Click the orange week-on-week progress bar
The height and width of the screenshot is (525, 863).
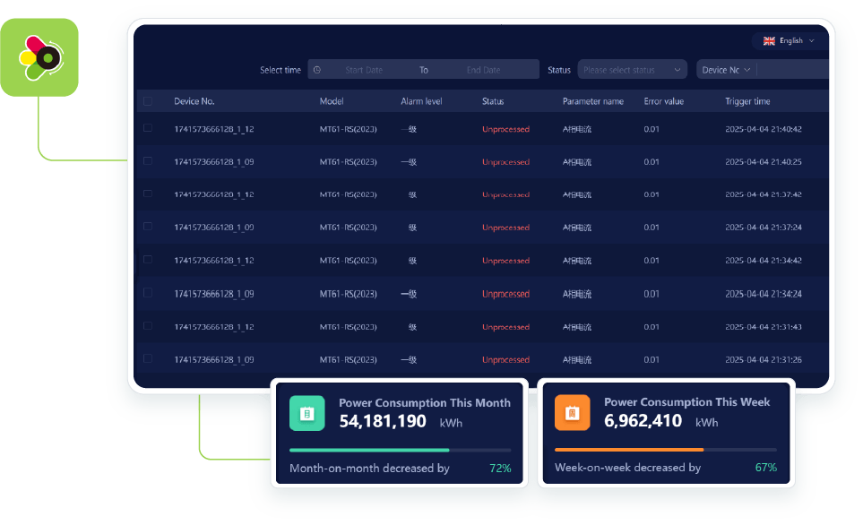pyautogui.click(x=629, y=450)
